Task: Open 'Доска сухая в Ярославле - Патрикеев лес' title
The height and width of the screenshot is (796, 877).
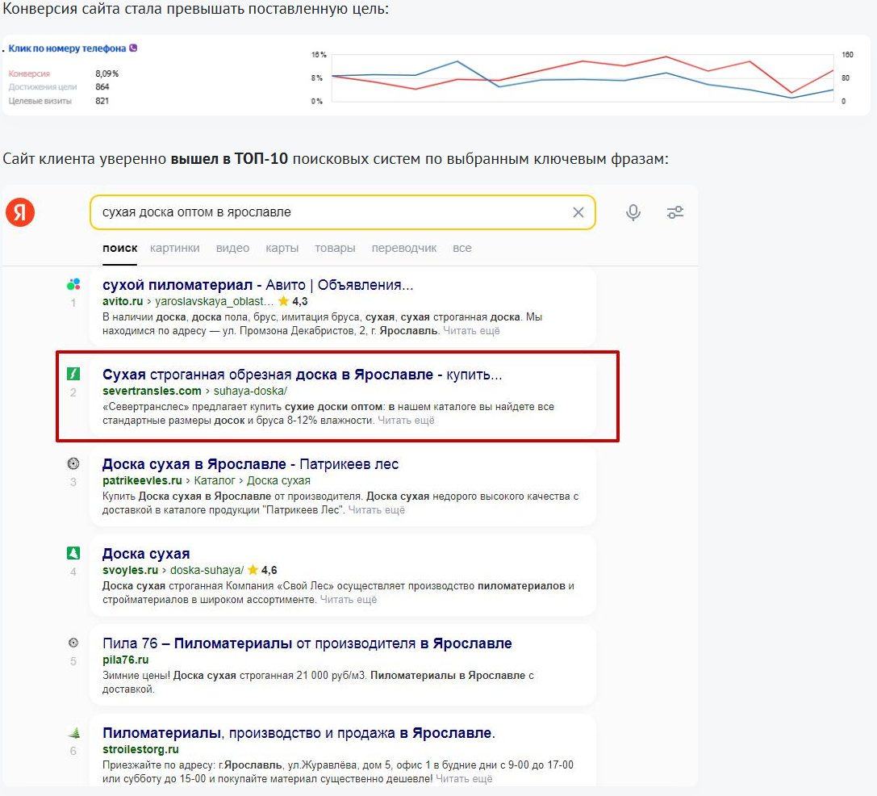Action: pos(250,464)
